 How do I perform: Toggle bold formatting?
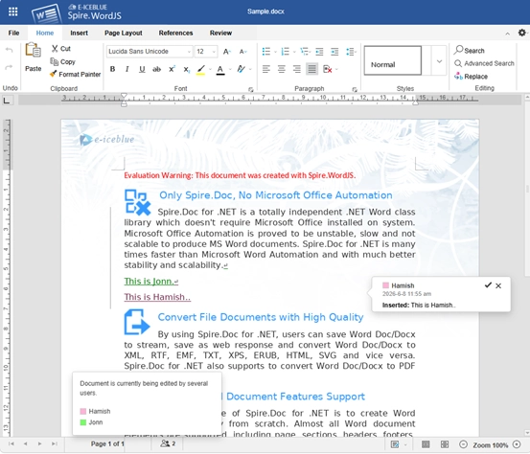(x=112, y=69)
